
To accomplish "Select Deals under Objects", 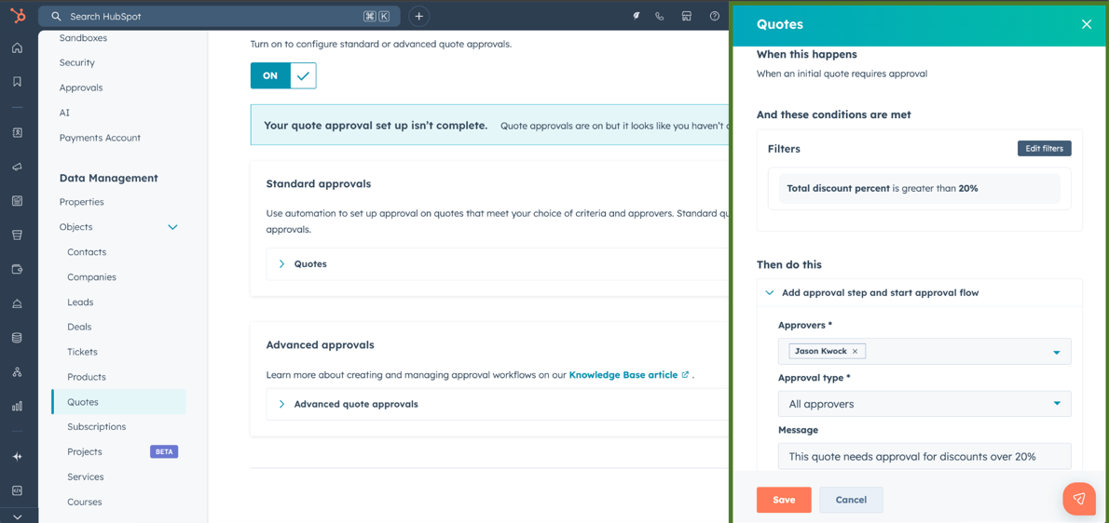I will click(79, 327).
